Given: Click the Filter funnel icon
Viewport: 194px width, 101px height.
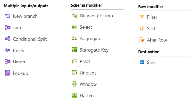Looking at the screenshot, I should (x=142, y=17).
